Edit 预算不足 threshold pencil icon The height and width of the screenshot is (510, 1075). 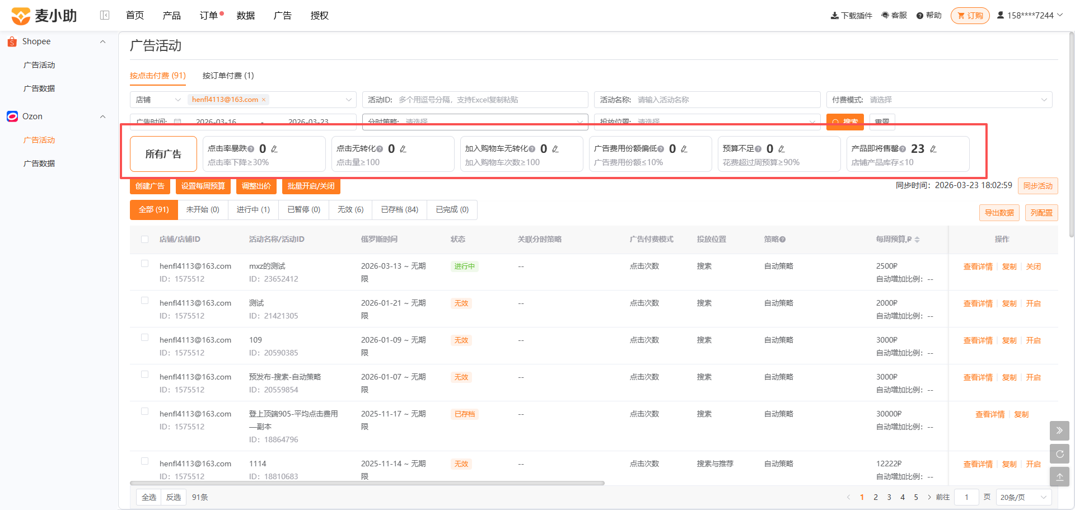pos(782,149)
